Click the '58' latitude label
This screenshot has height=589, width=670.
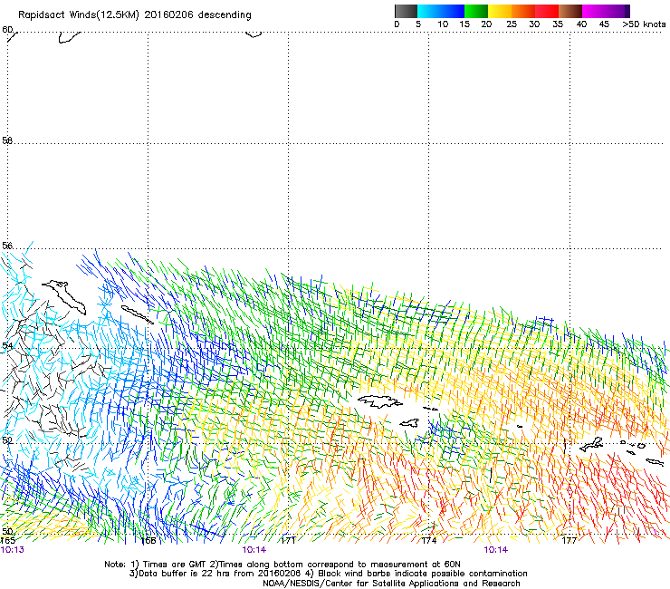[7, 140]
